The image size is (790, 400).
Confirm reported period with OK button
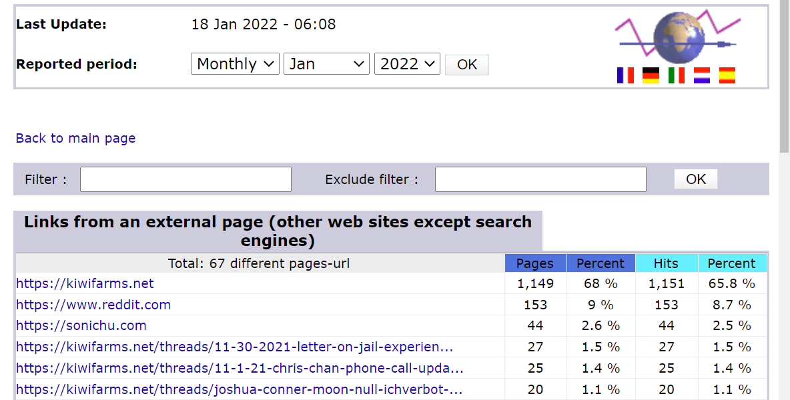pos(467,65)
